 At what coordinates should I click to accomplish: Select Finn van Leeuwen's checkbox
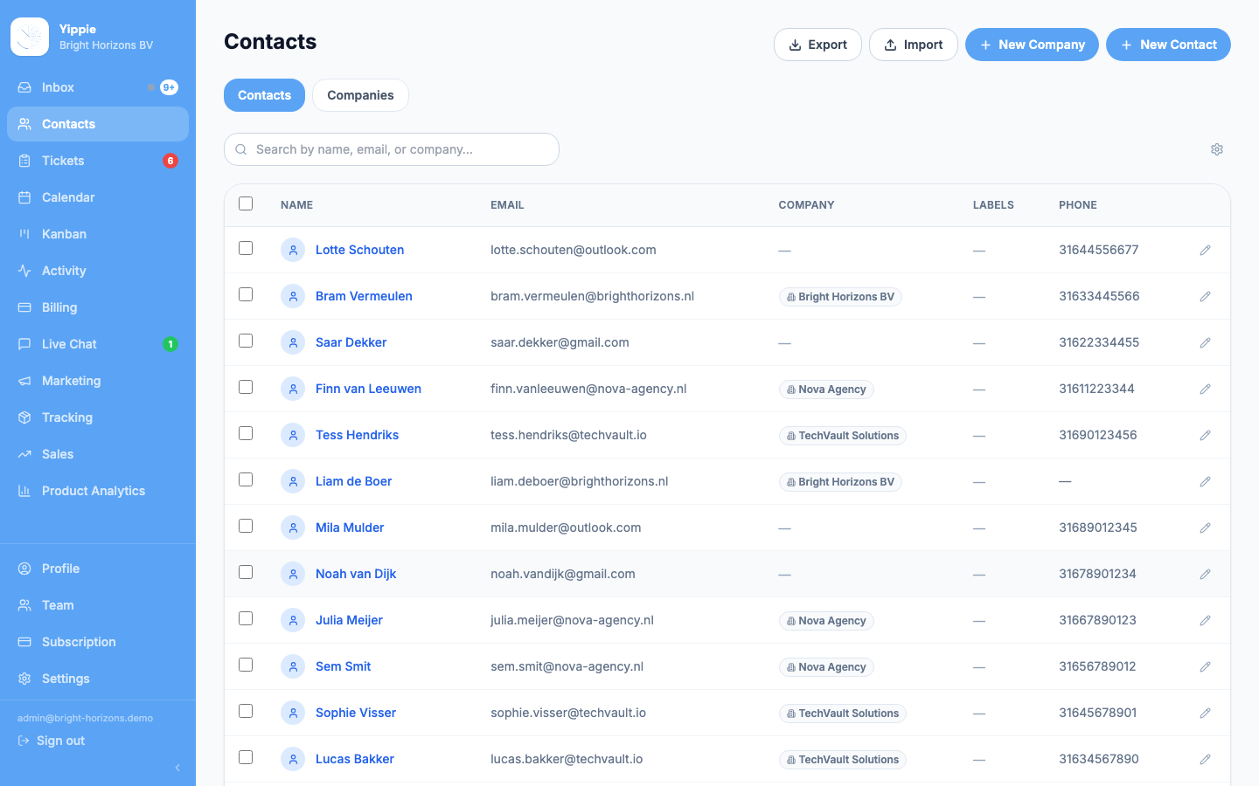[246, 387]
